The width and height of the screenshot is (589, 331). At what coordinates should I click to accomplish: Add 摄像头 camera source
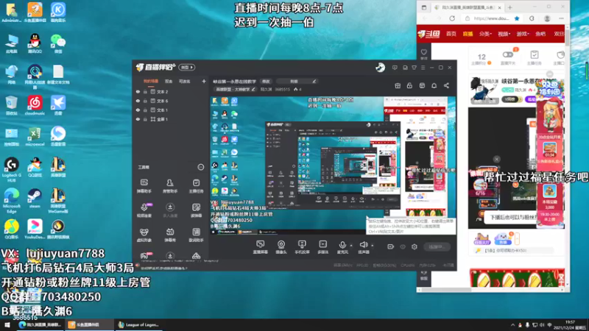point(281,247)
